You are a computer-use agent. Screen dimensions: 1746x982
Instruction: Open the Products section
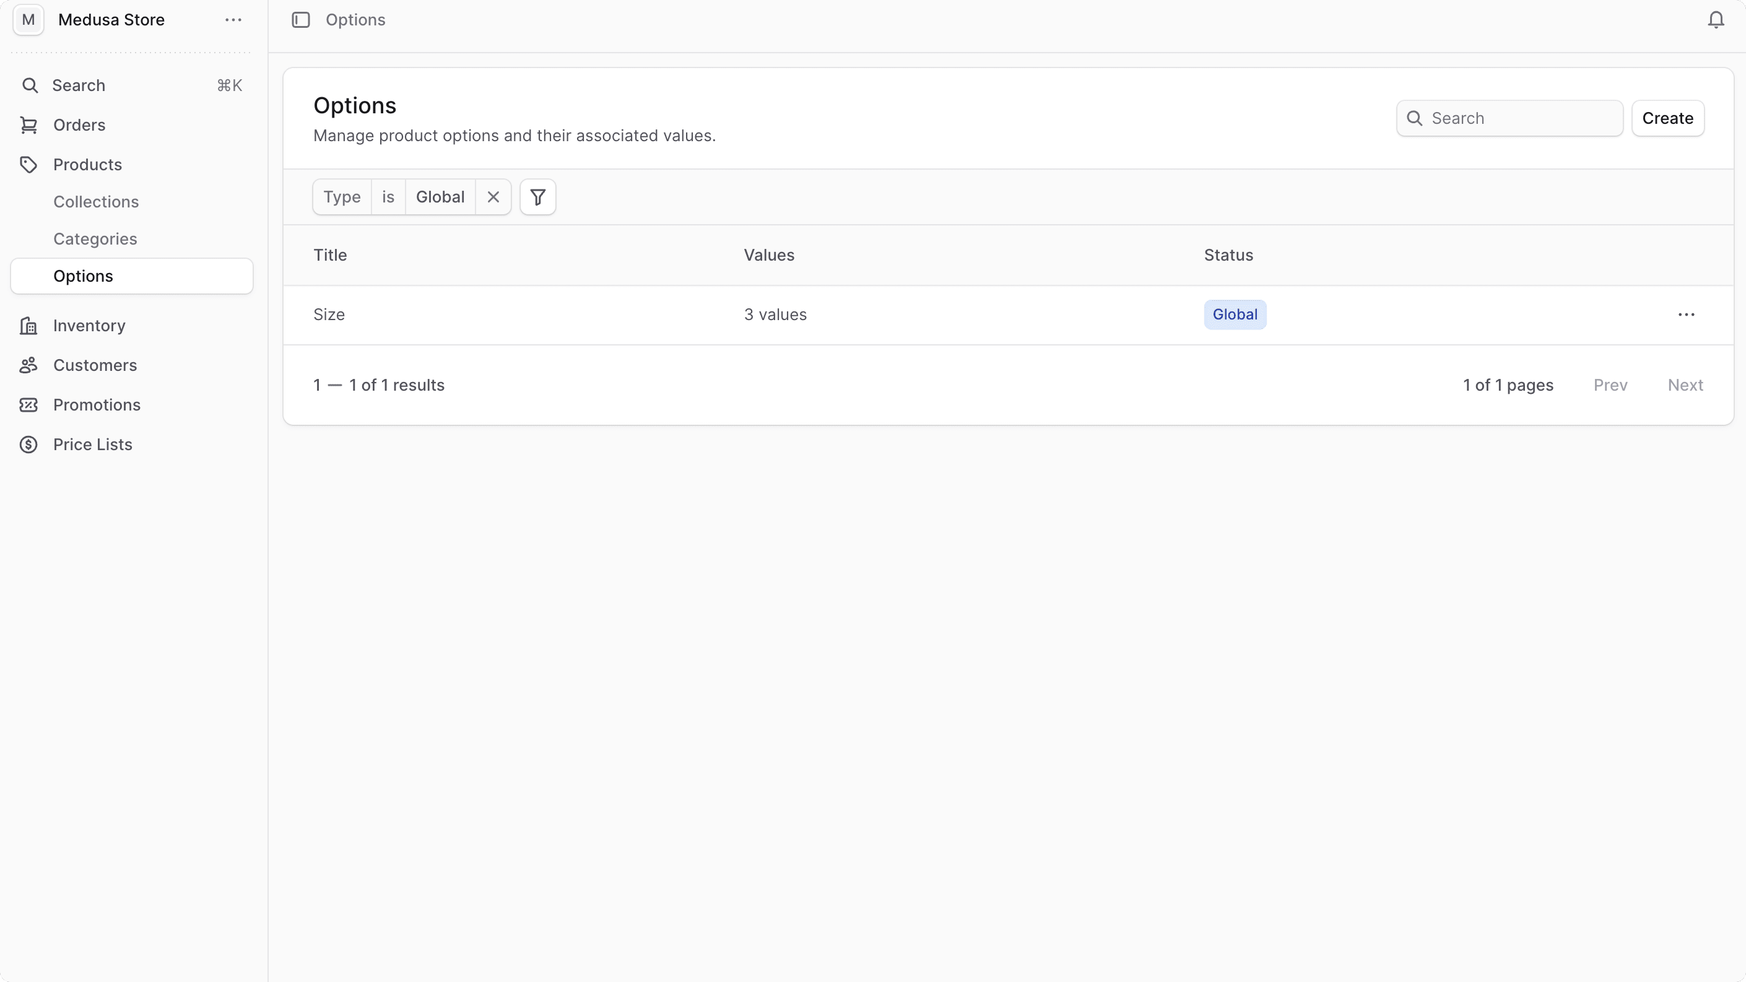tap(131, 165)
